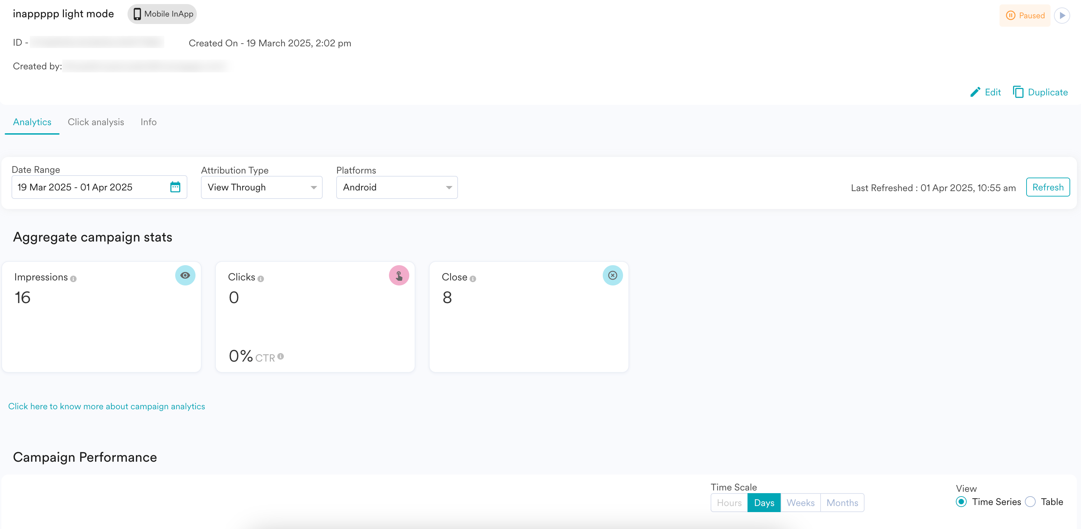Click the pink tap icon on Clicks card
1081x529 pixels.
pos(399,275)
